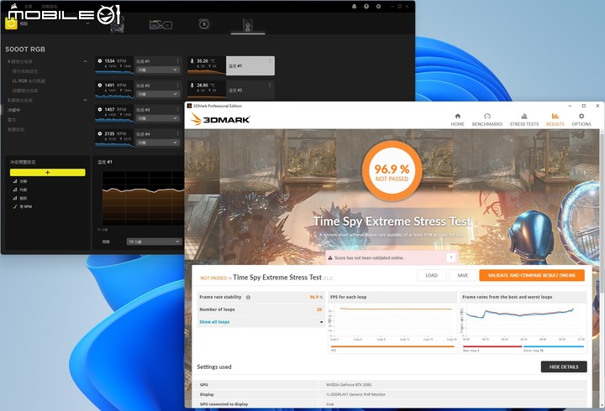Click the Score has not been validated message
This screenshot has height=411, width=605.
pyautogui.click(x=369, y=258)
